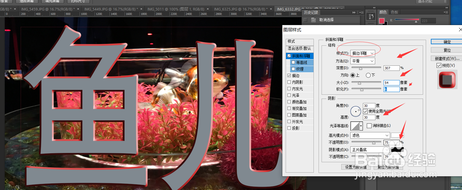Close the IMG_5449.JPG document tab
The image size is (462, 190).
[x=141, y=9]
